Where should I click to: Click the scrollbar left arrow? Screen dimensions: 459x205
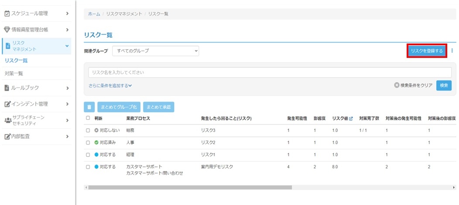pos(86,187)
